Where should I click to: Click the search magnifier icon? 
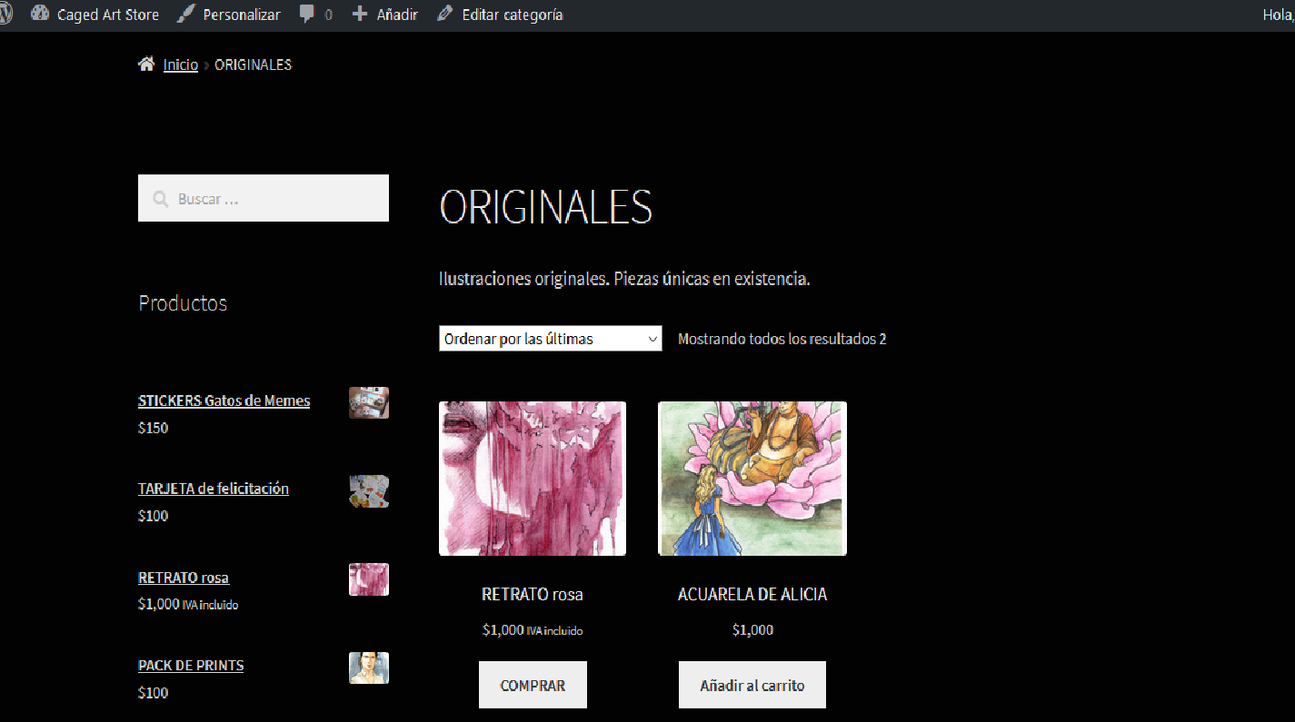pyautogui.click(x=161, y=199)
